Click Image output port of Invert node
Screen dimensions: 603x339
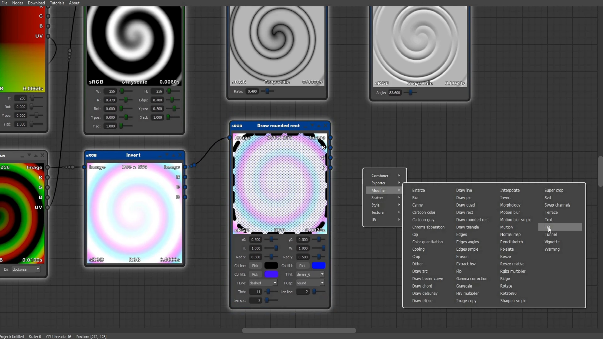185,167
